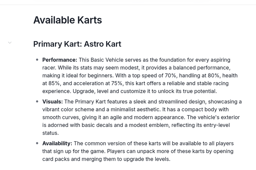
Task: Click the word beginners in Performance paragraph
Action: (100, 75)
